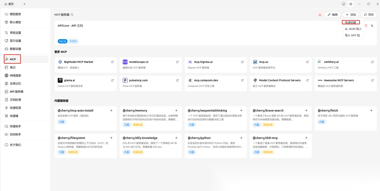The image size is (380, 191).
Task: Open modelscope.cn external link icon
Action: tap(177, 62)
